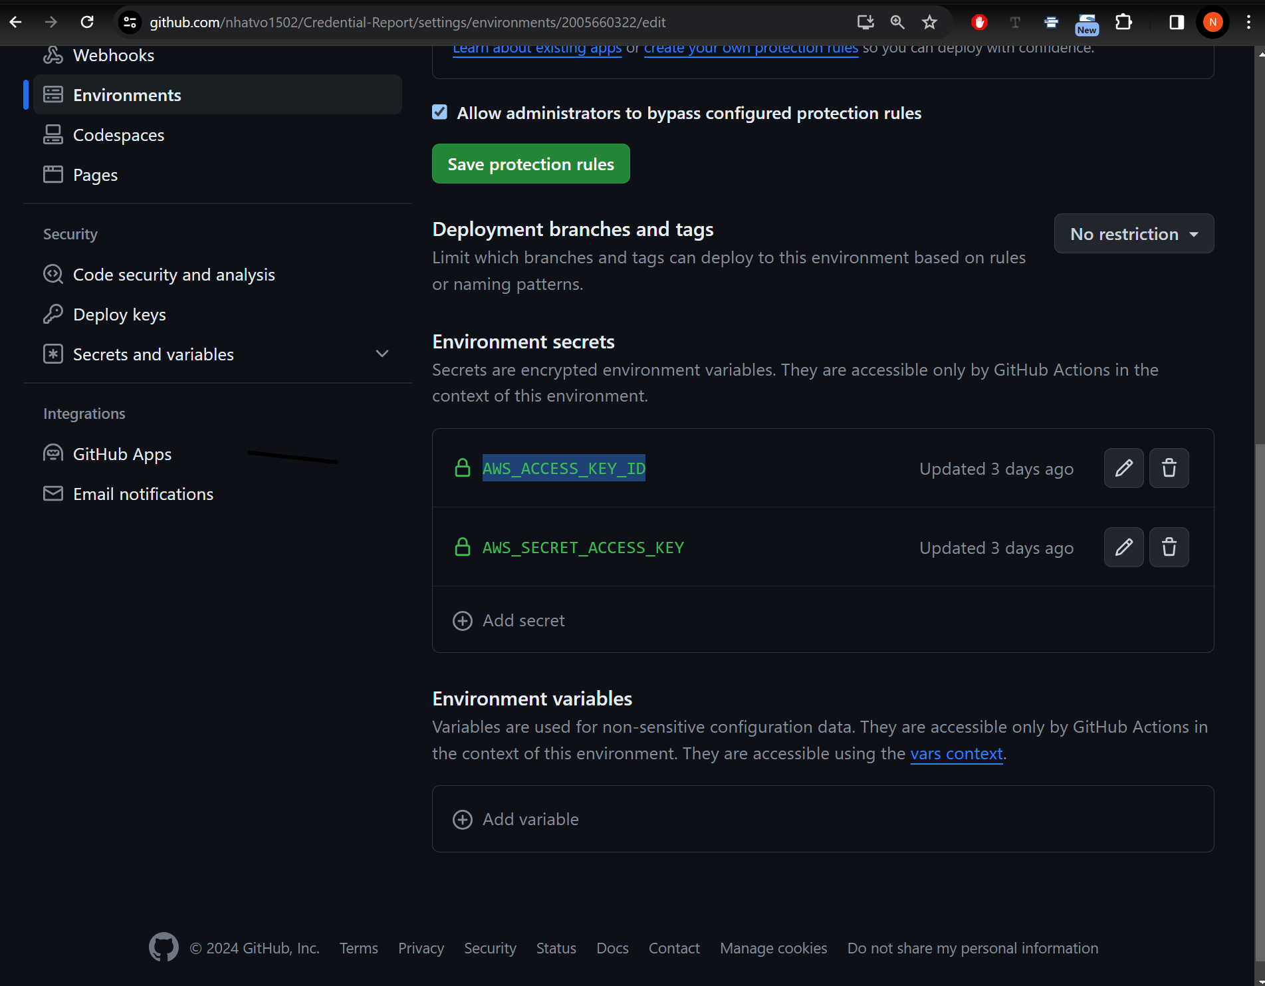1265x986 pixels.
Task: Open Learn about existing apps link
Action: coord(537,49)
